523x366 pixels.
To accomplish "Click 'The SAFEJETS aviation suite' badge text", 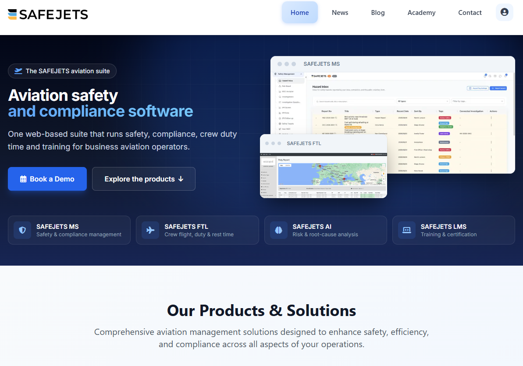I will [68, 71].
